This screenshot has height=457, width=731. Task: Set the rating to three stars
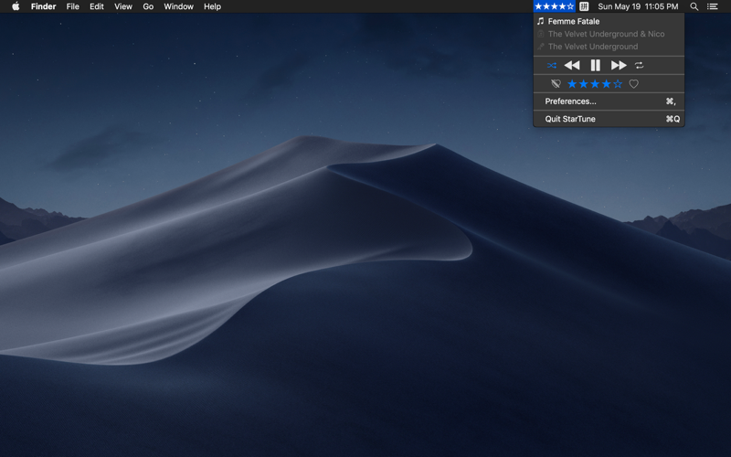(x=595, y=84)
